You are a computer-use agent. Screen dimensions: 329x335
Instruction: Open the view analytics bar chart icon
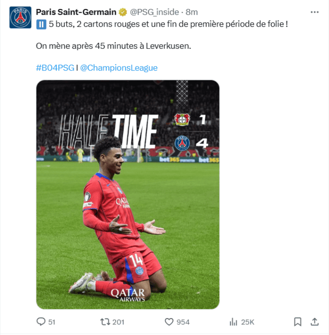234,322
